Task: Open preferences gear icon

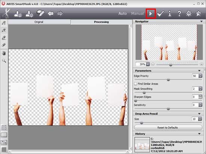Action: (189, 13)
